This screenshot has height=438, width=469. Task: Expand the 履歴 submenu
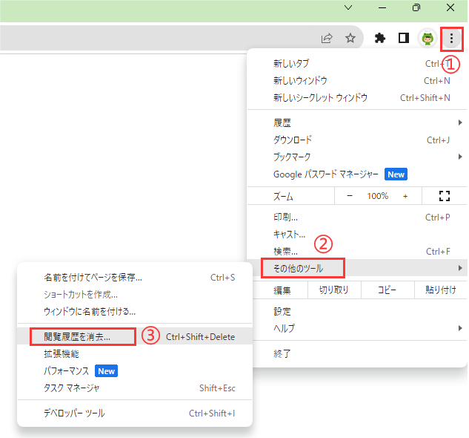coord(357,122)
